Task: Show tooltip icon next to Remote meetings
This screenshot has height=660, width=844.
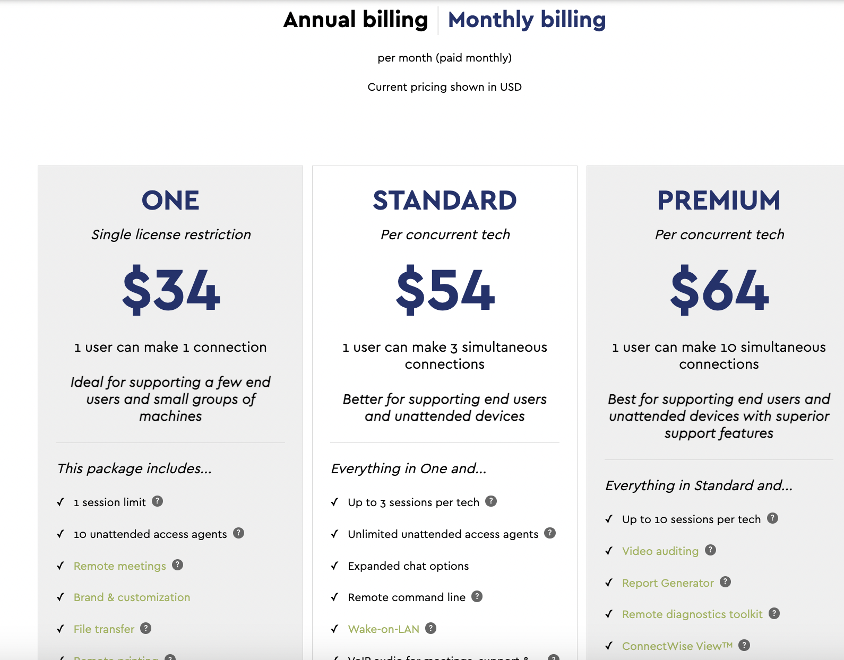Action: 178,565
